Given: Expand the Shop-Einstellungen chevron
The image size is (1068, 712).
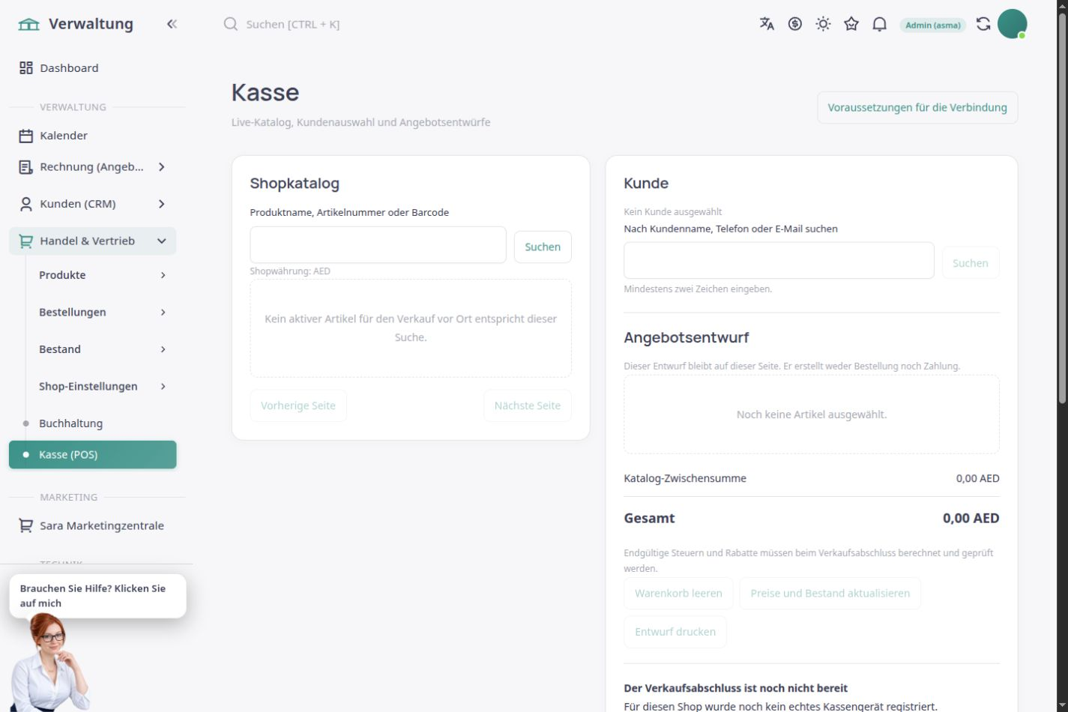Looking at the screenshot, I should (163, 387).
